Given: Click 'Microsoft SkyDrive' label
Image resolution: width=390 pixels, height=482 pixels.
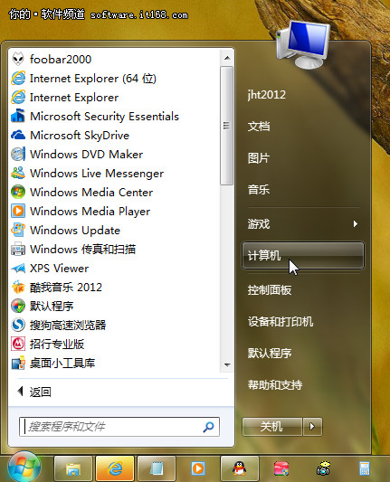Looking at the screenshot, I should tap(80, 136).
